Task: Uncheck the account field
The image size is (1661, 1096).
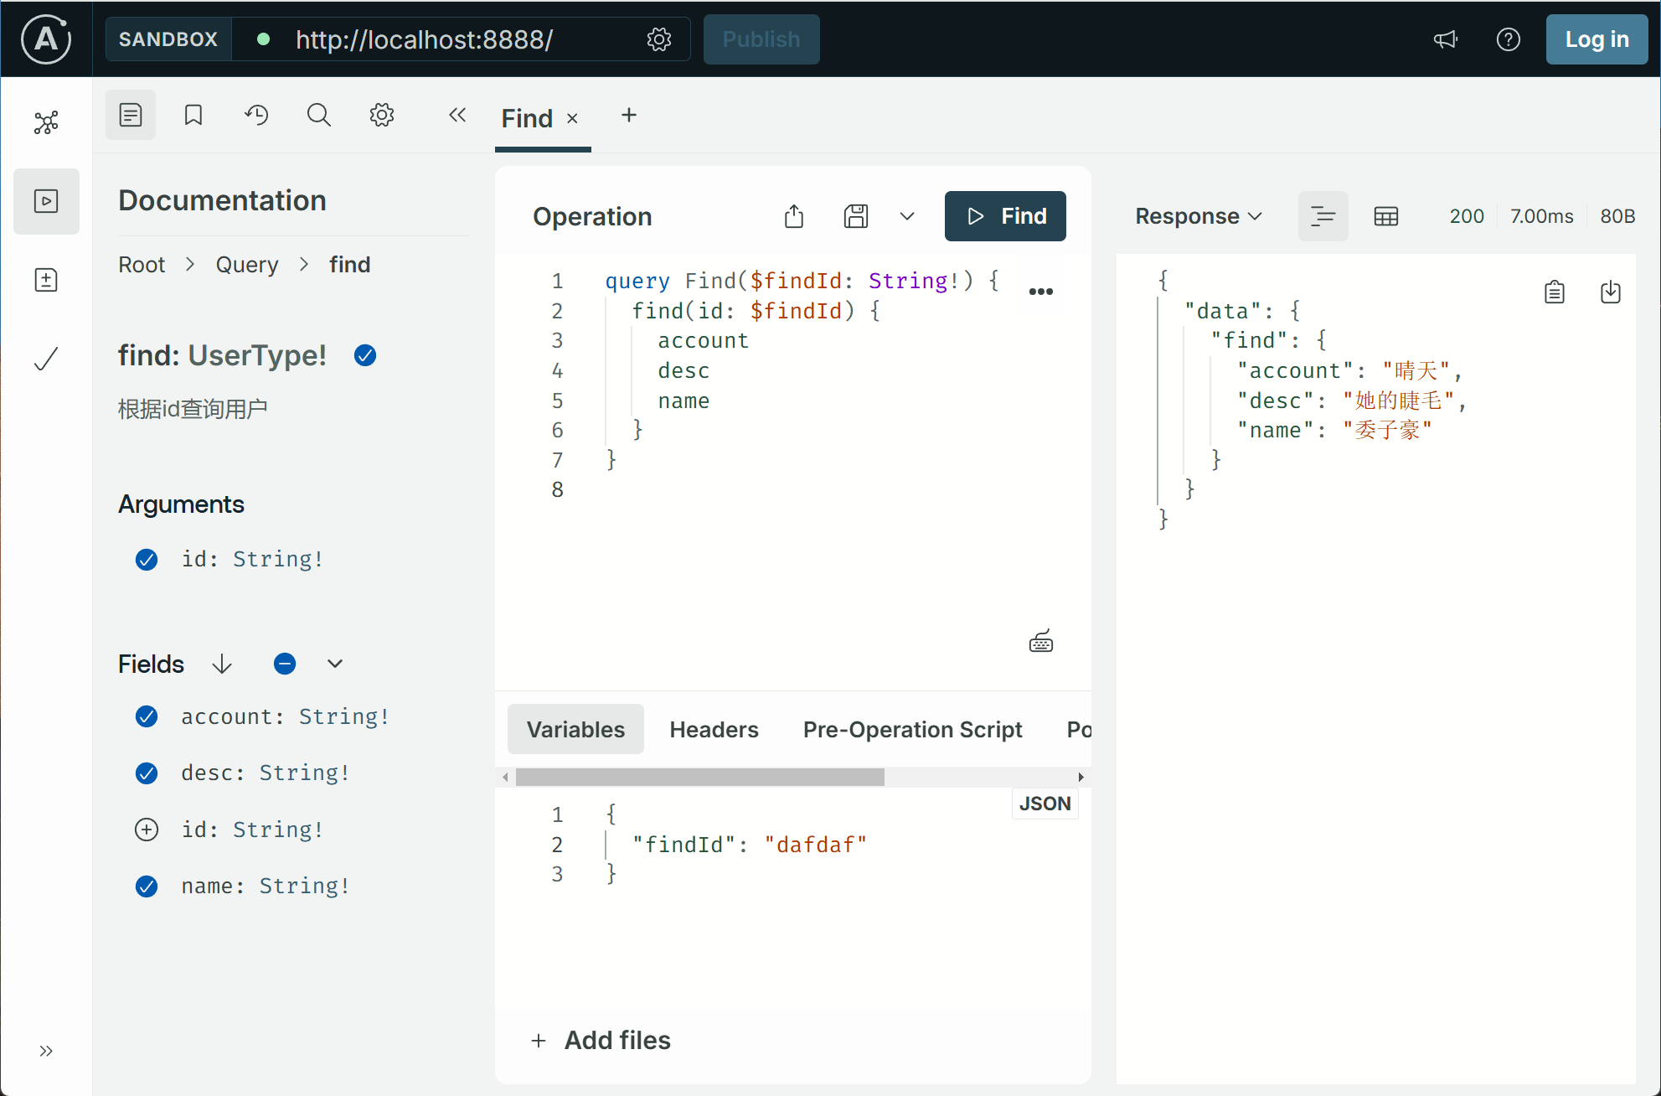Action: click(147, 716)
